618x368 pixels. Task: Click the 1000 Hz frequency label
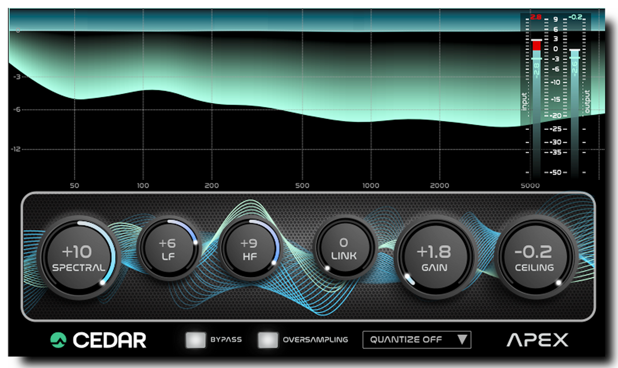[371, 186]
